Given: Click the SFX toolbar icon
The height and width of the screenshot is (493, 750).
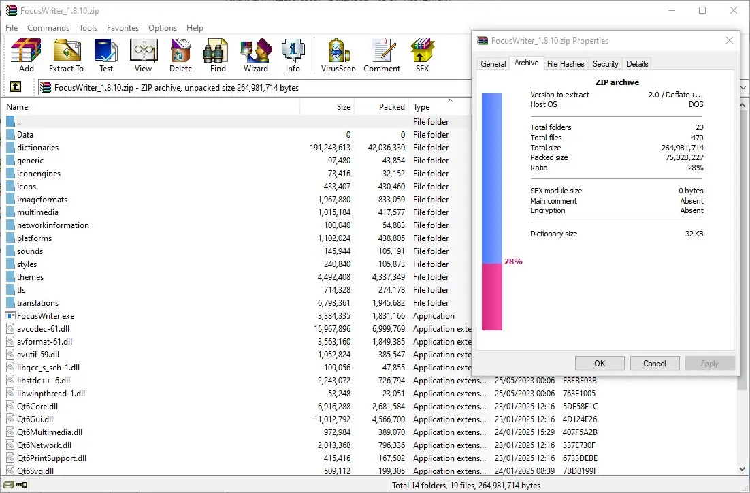Looking at the screenshot, I should coord(422,56).
